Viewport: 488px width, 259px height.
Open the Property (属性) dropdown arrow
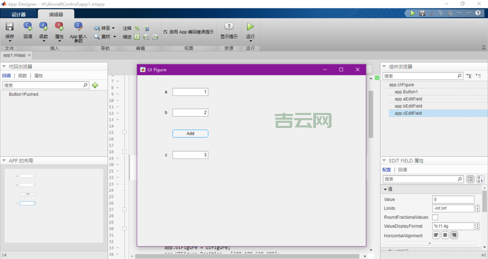click(x=59, y=41)
